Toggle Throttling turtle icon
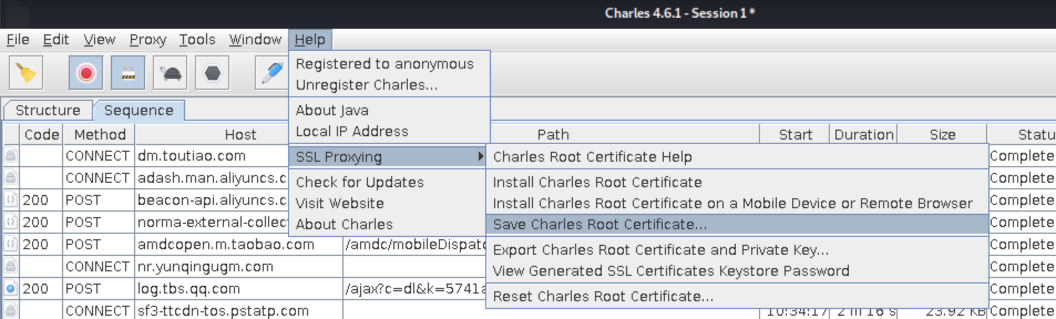The height and width of the screenshot is (319, 1056). [x=170, y=73]
